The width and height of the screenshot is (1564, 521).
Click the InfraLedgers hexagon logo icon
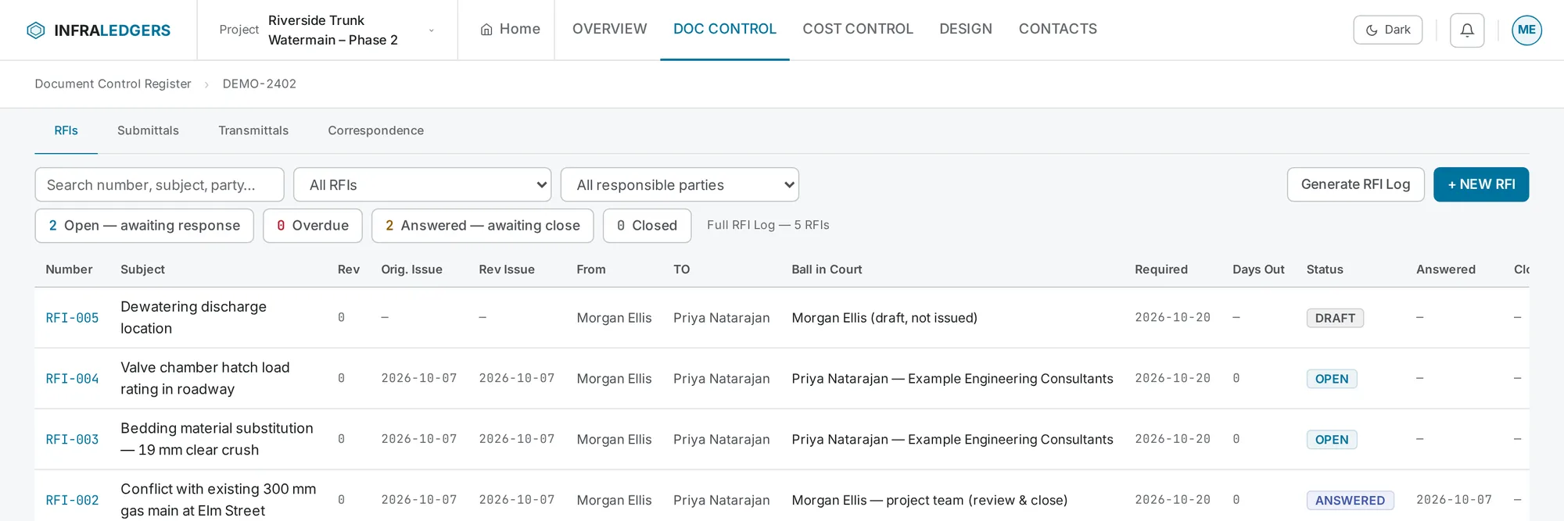point(36,30)
